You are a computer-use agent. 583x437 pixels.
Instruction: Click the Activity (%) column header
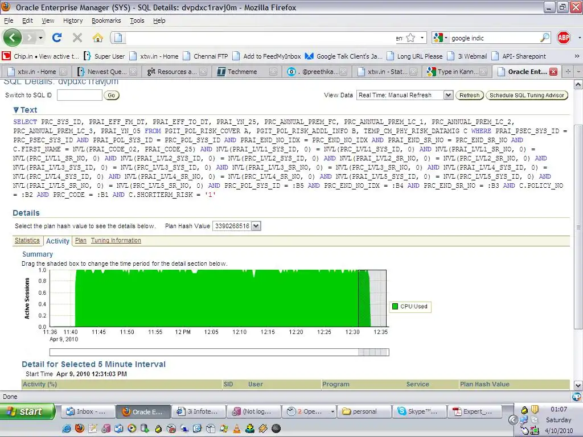click(40, 384)
